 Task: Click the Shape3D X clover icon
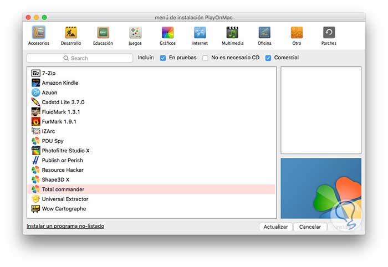coord(35,179)
